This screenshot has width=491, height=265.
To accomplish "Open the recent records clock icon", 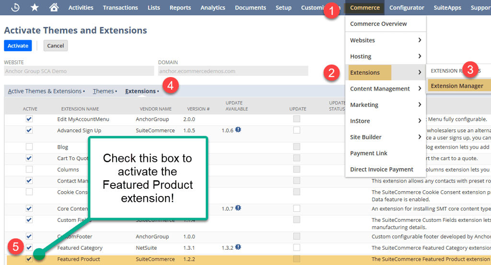I will click(x=15, y=8).
